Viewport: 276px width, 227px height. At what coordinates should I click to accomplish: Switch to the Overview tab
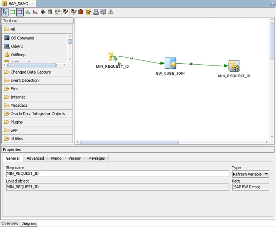coord(10,223)
